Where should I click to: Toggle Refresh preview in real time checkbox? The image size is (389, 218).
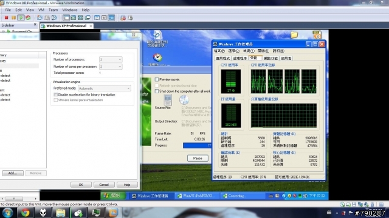coord(157,86)
